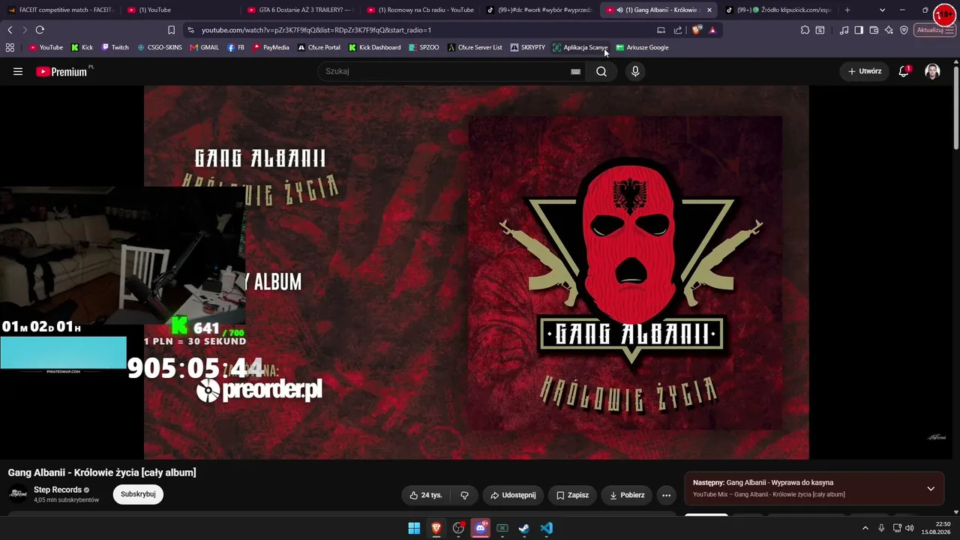Open browser extensions puzzle menu

(805, 30)
